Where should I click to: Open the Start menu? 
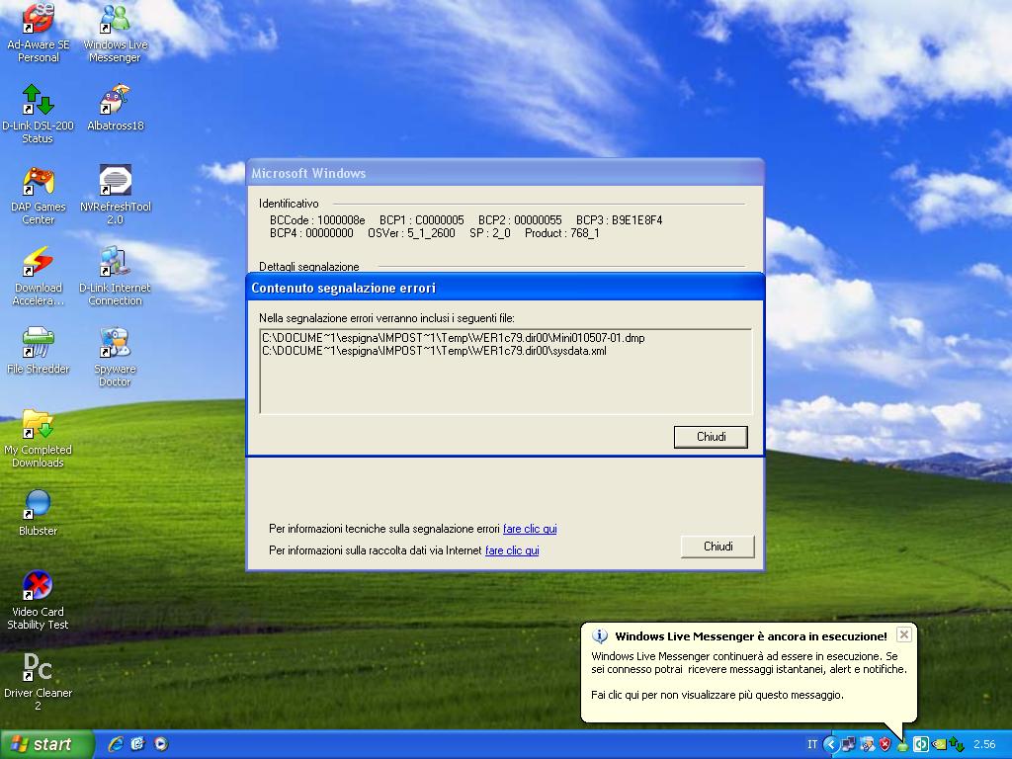point(46,745)
